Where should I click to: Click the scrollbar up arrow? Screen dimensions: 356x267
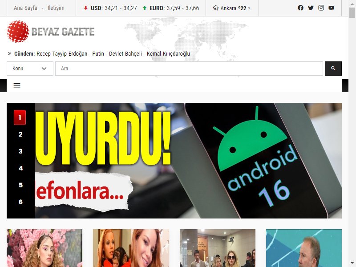click(x=352, y=4)
